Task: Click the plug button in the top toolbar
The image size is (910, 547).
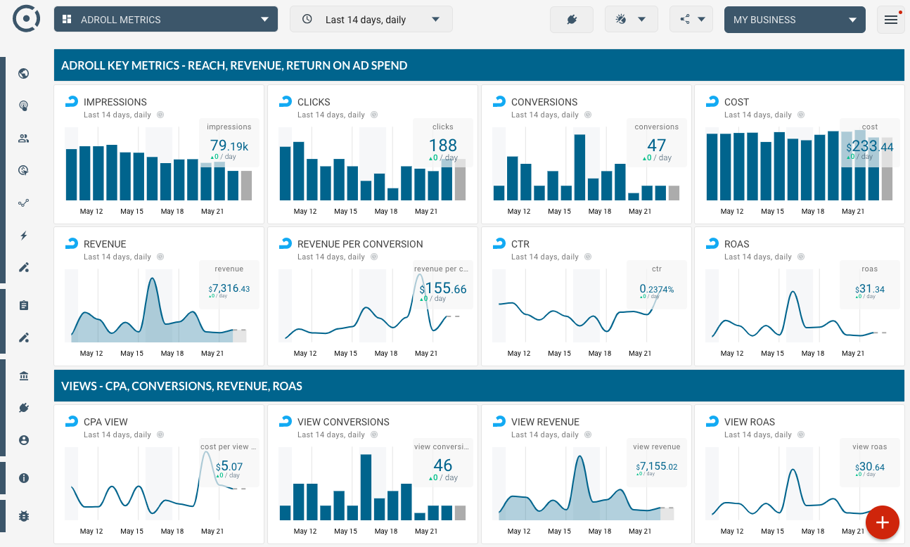Action: coord(572,20)
